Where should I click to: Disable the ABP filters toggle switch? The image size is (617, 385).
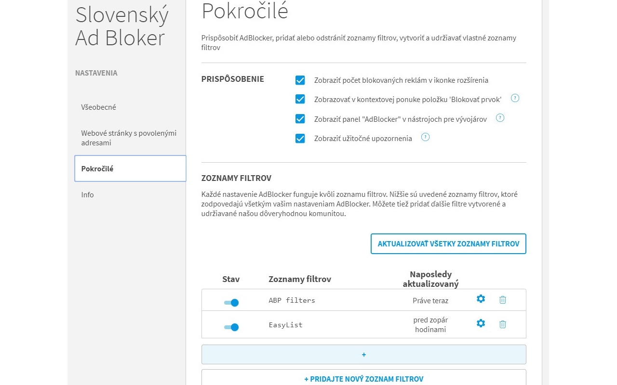(x=231, y=302)
